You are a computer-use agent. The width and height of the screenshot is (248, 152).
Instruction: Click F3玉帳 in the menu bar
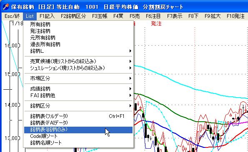[x=100, y=16]
